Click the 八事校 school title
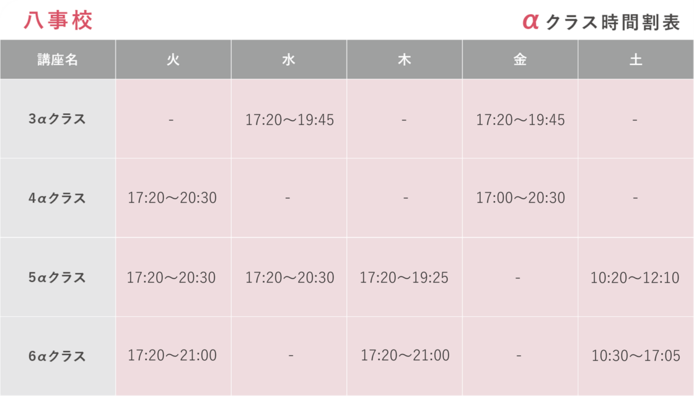The width and height of the screenshot is (694, 396). tap(58, 20)
